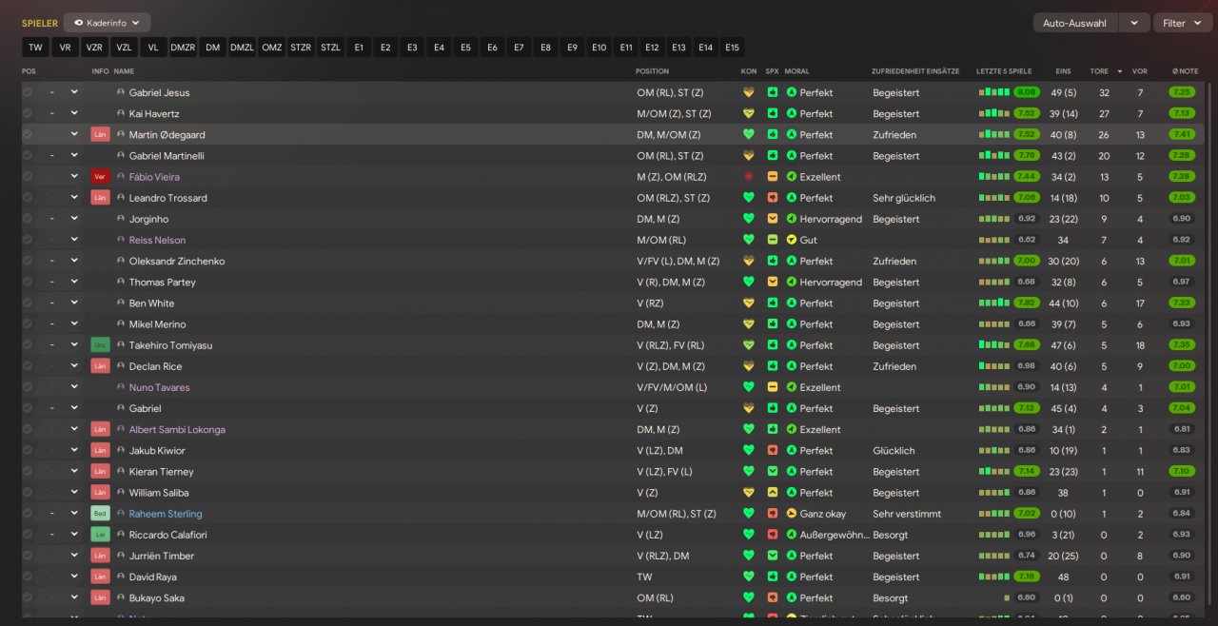Click the morale icon in Ben White's row
The width and height of the screenshot is (1218, 626).
pos(791,303)
